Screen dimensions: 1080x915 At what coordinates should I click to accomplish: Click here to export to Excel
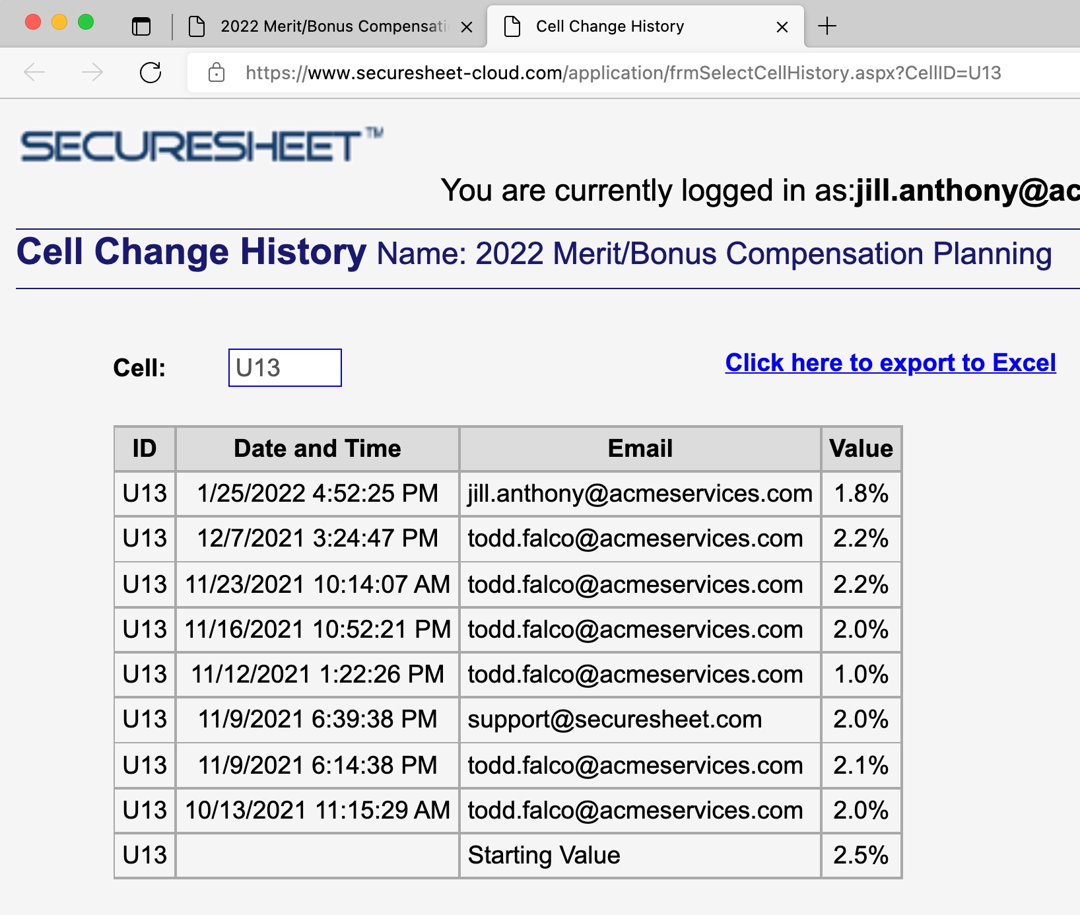pyautogui.click(x=891, y=362)
